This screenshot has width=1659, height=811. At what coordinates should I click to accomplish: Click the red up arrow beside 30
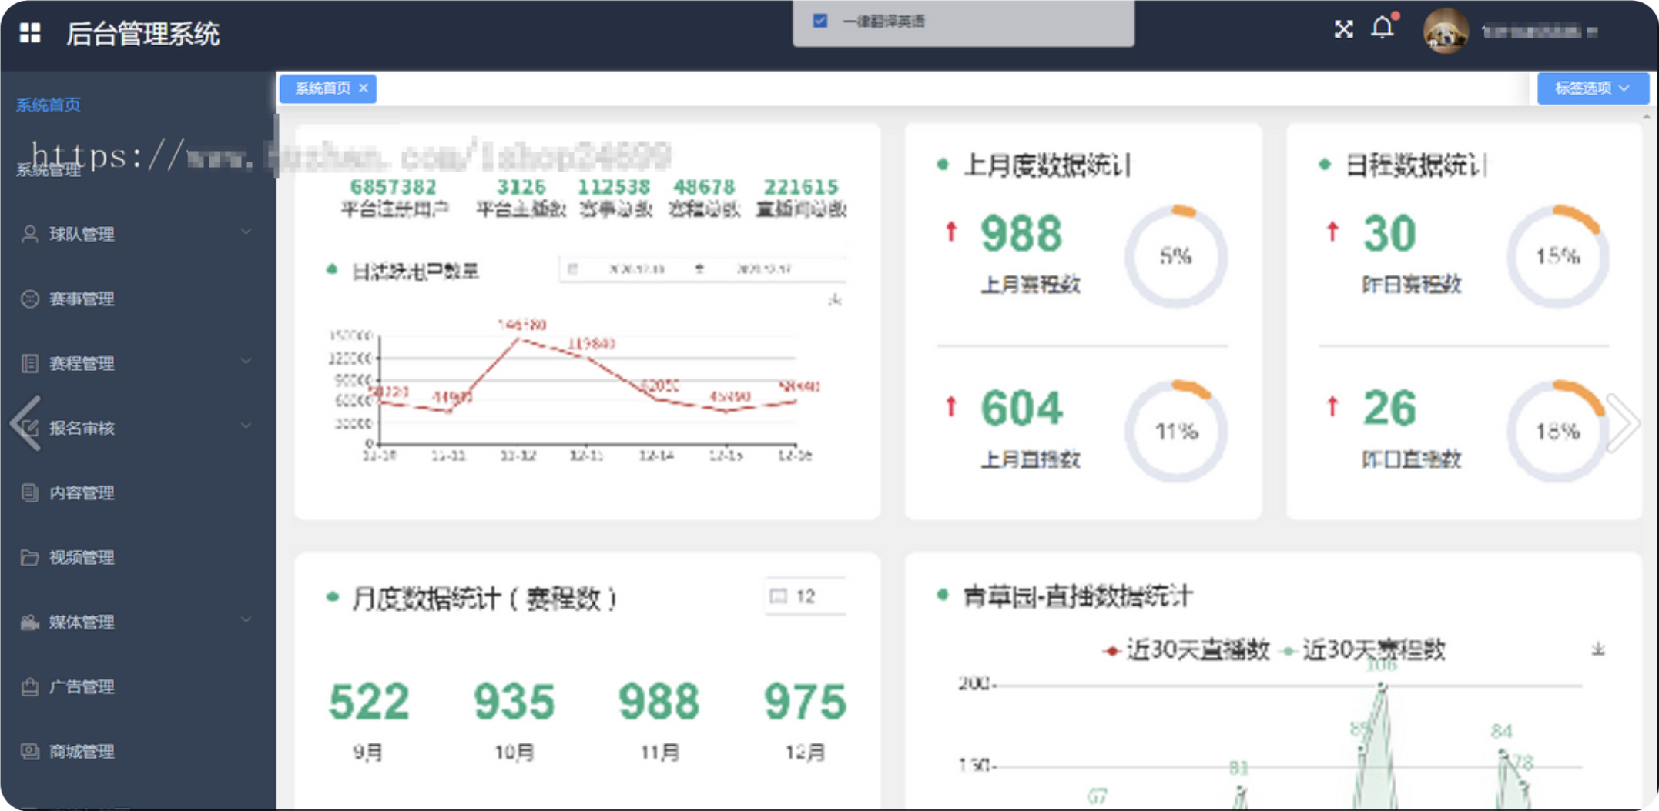coord(1332,231)
